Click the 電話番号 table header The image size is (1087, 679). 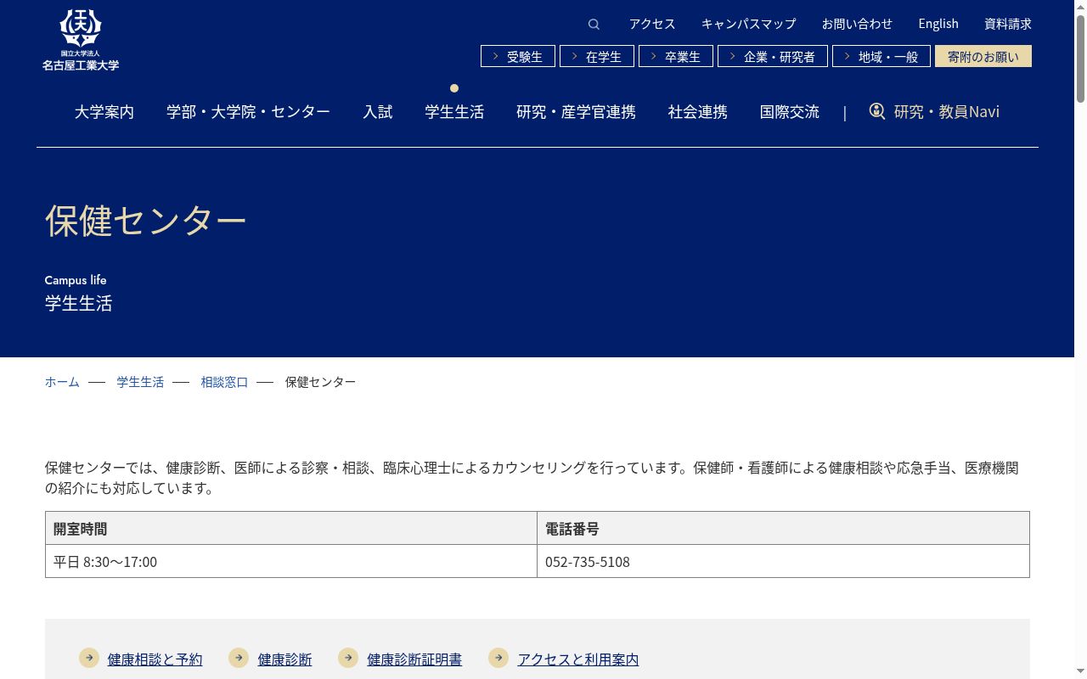pos(783,528)
